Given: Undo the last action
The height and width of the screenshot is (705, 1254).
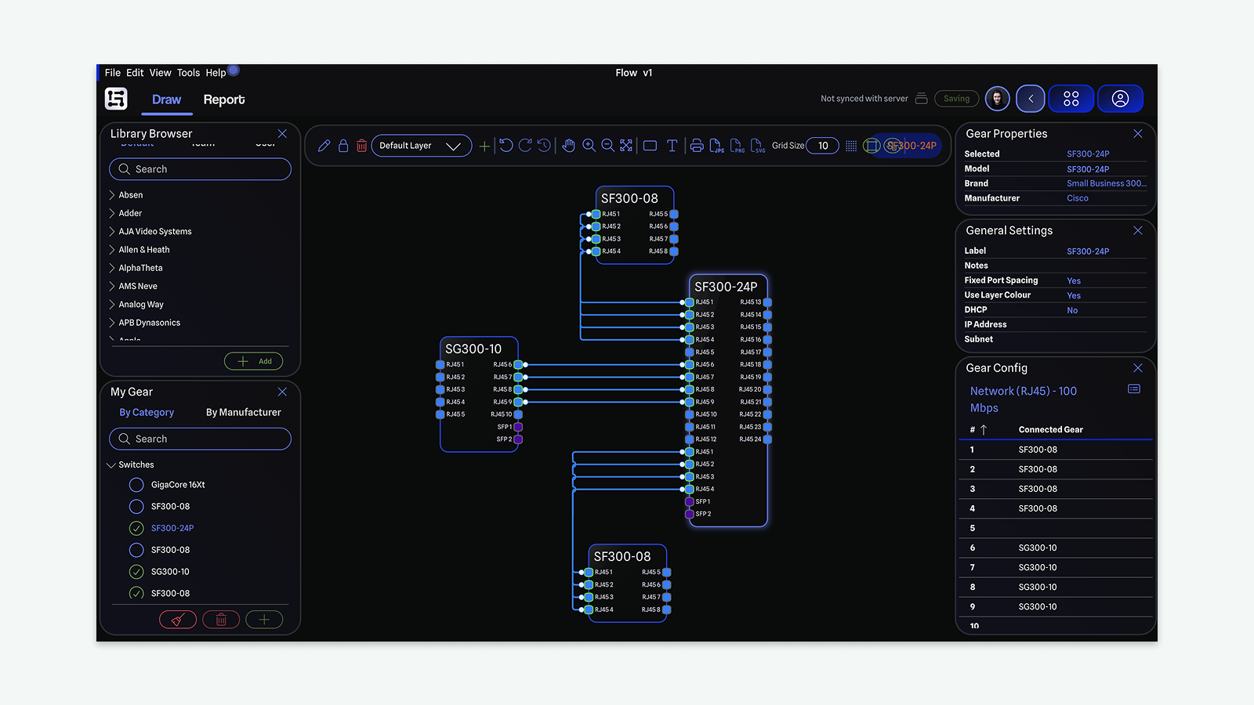Looking at the screenshot, I should coord(506,146).
